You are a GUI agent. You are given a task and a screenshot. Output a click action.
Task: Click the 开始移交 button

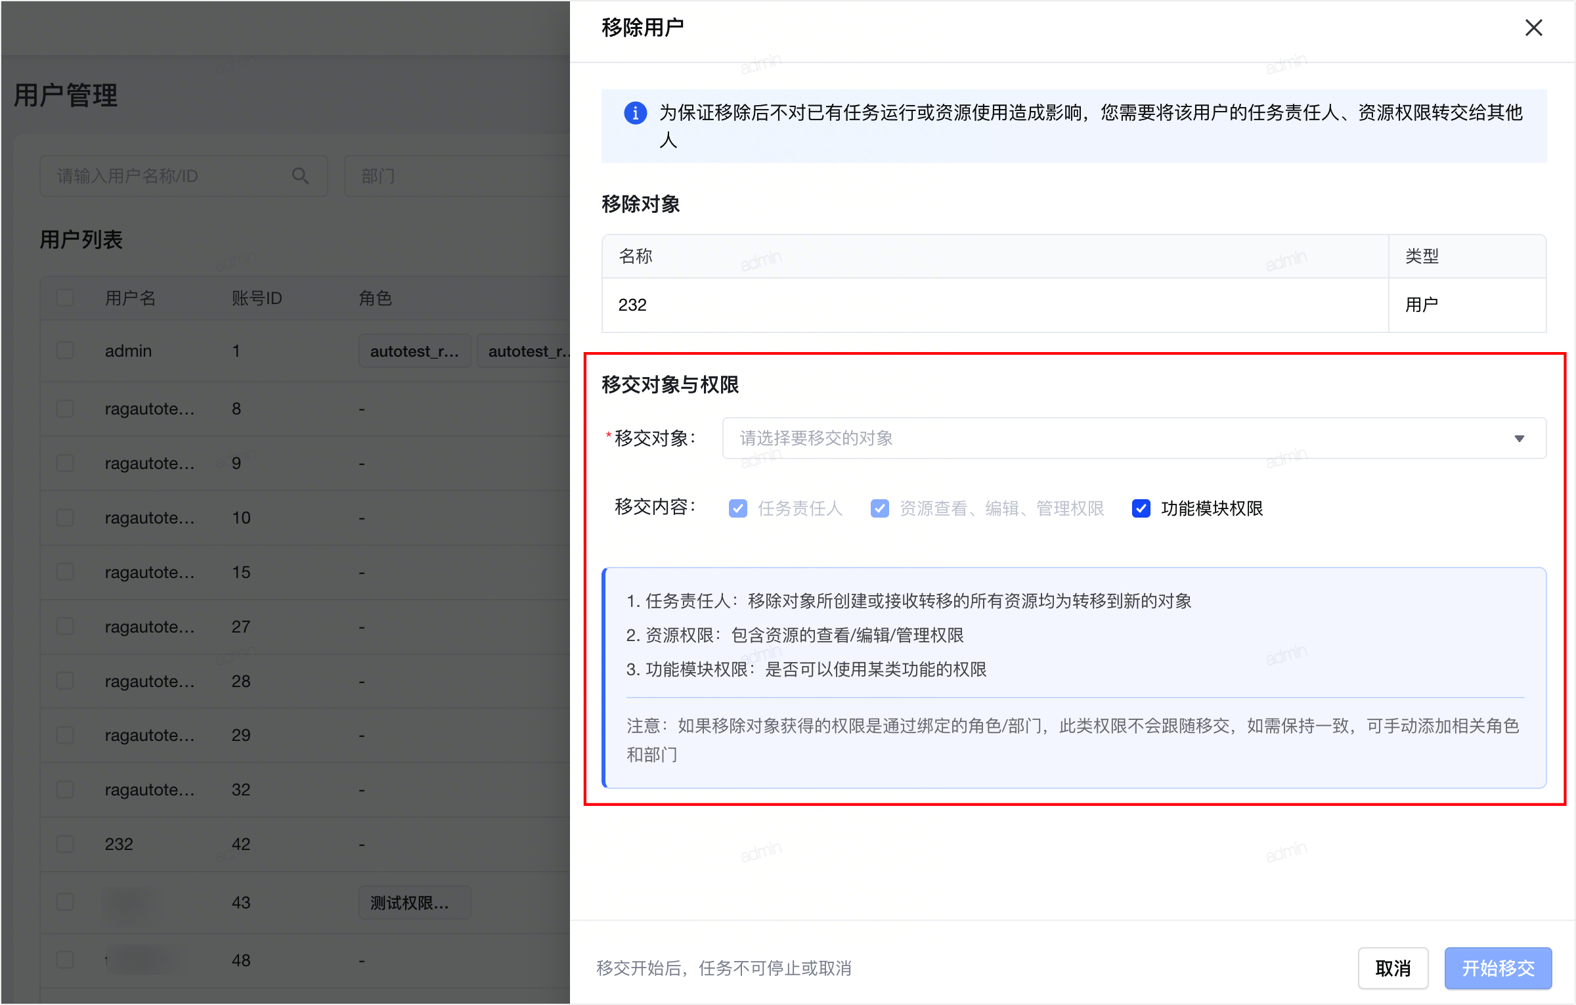(1498, 968)
